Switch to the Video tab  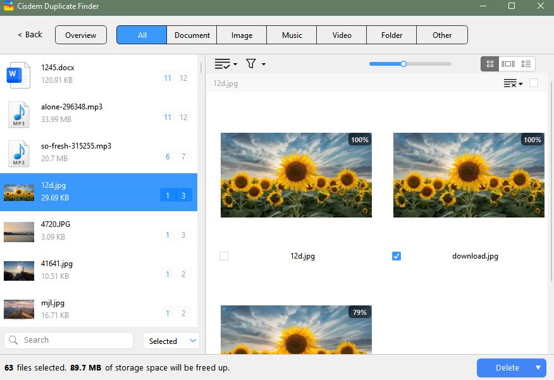tap(342, 35)
